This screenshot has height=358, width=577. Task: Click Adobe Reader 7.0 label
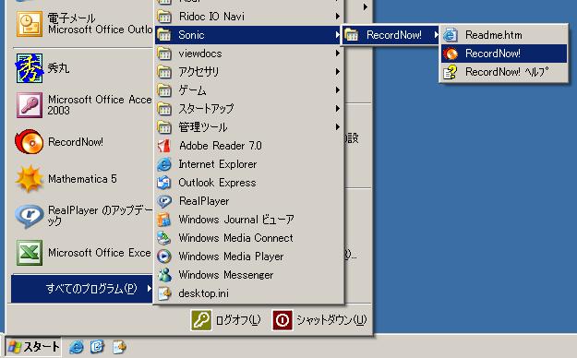point(221,146)
